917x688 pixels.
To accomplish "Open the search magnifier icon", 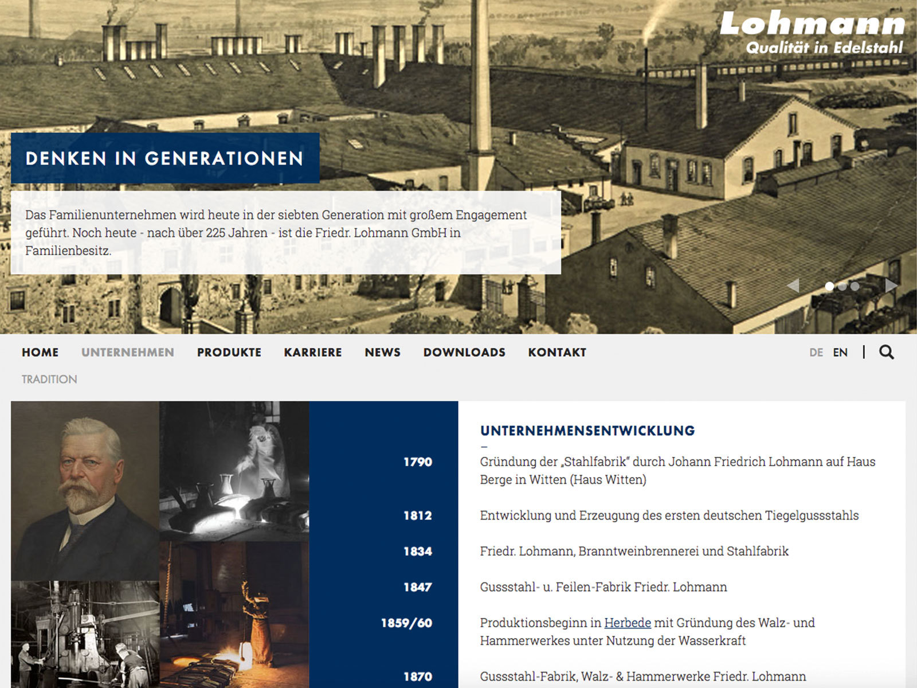I will pos(887,352).
